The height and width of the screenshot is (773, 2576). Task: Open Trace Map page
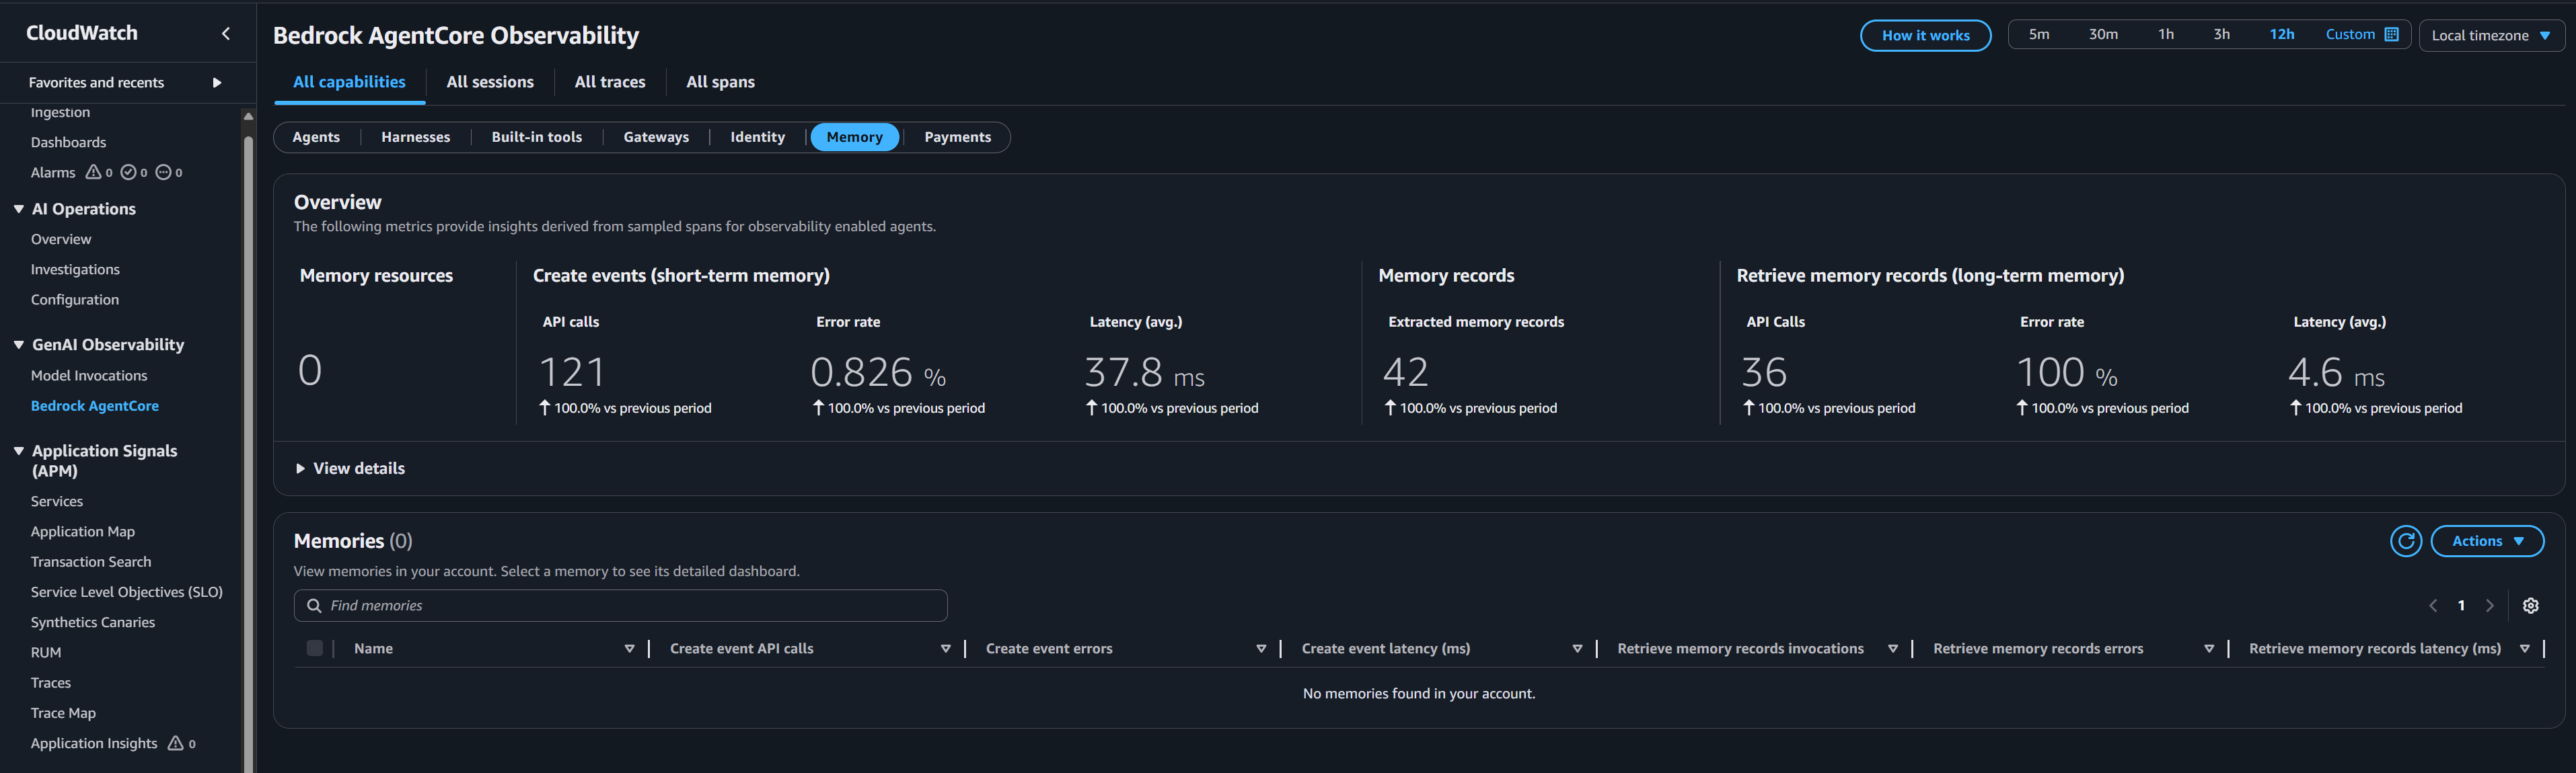tap(63, 713)
